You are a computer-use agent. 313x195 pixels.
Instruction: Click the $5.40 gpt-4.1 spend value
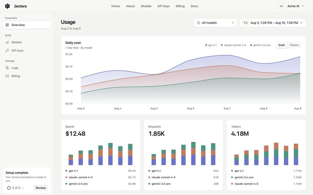coord(132,171)
